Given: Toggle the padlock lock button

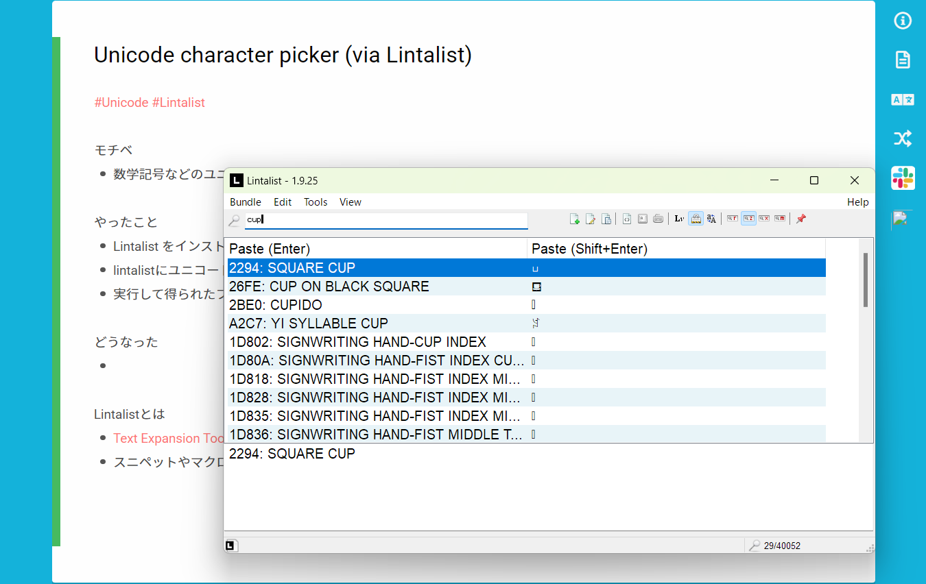Looking at the screenshot, I should click(x=696, y=219).
